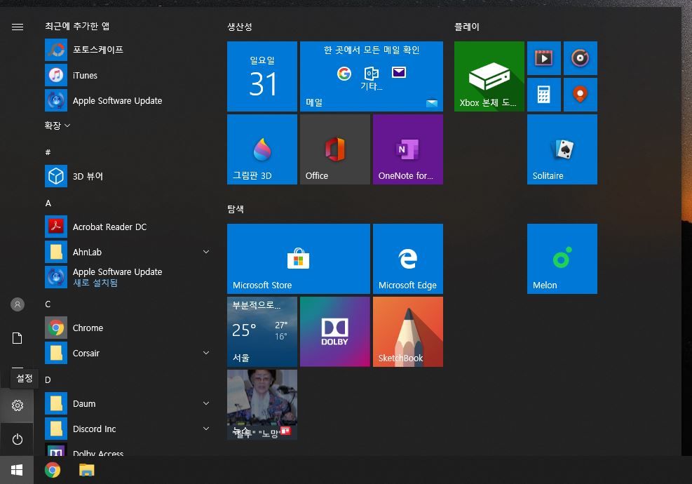This screenshot has height=484, width=692.
Task: Open the Calculator small tile
Action: tap(544, 95)
